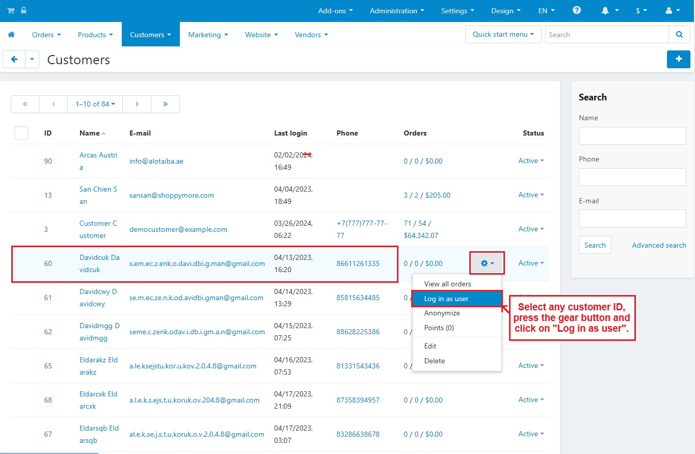This screenshot has height=454, width=695.
Task: Open the Quick start menu dropdown
Action: click(503, 35)
